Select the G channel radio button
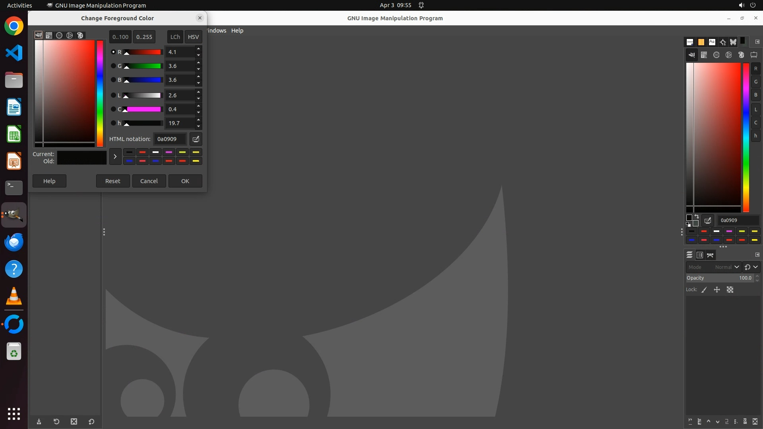The width and height of the screenshot is (763, 429). [113, 66]
